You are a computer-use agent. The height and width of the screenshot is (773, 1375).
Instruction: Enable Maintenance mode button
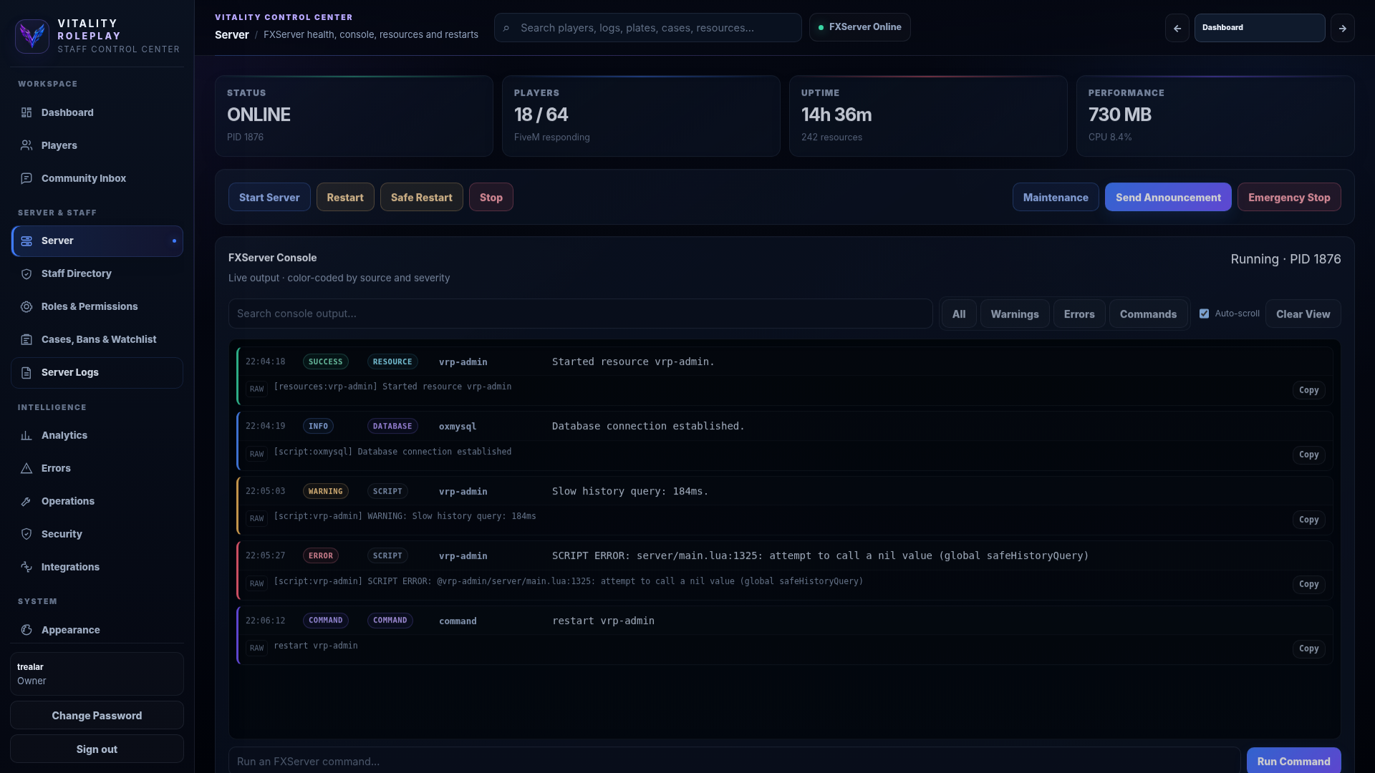pyautogui.click(x=1056, y=198)
